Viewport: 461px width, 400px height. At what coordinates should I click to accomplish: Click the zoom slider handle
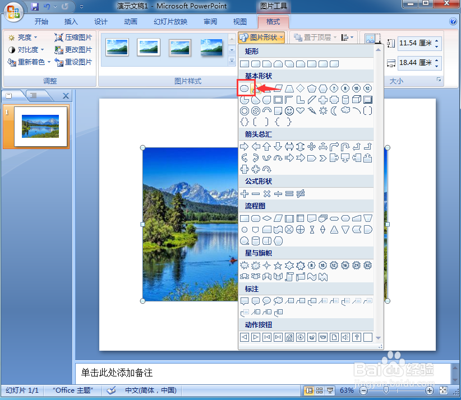(x=386, y=390)
